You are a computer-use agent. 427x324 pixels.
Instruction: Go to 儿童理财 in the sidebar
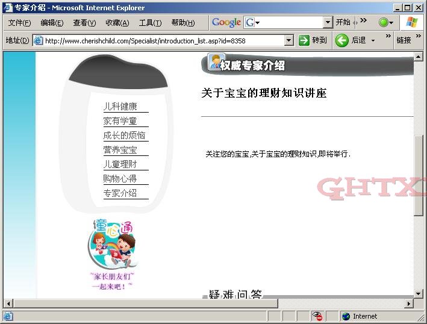click(x=120, y=164)
